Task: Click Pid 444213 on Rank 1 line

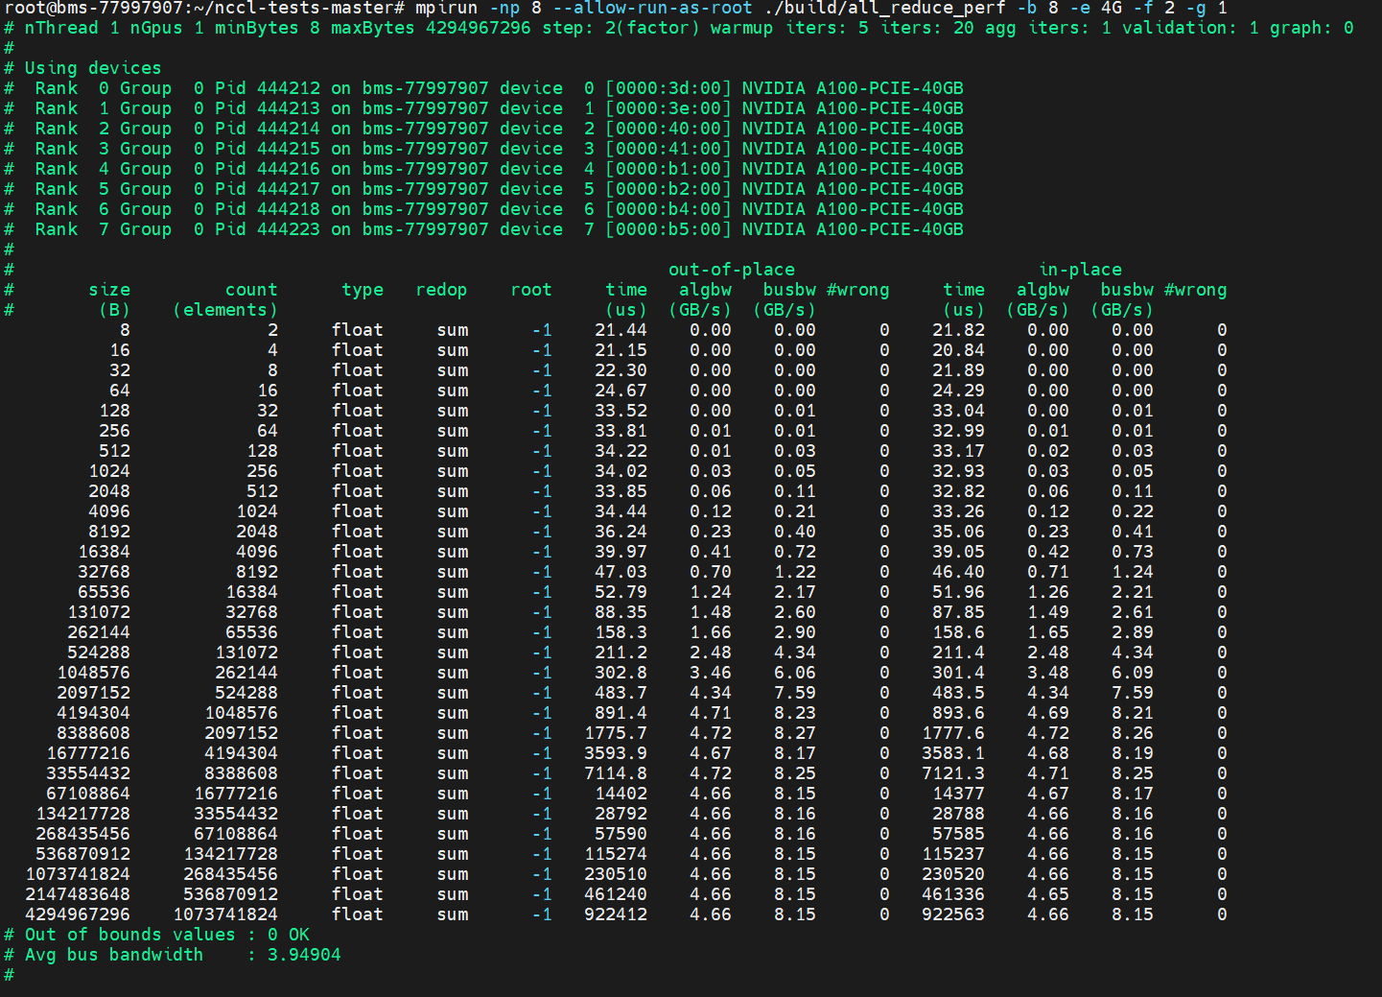Action: (x=268, y=108)
